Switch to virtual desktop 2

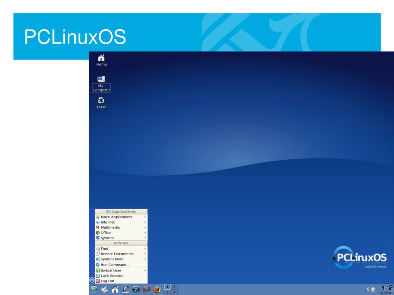coord(174,287)
